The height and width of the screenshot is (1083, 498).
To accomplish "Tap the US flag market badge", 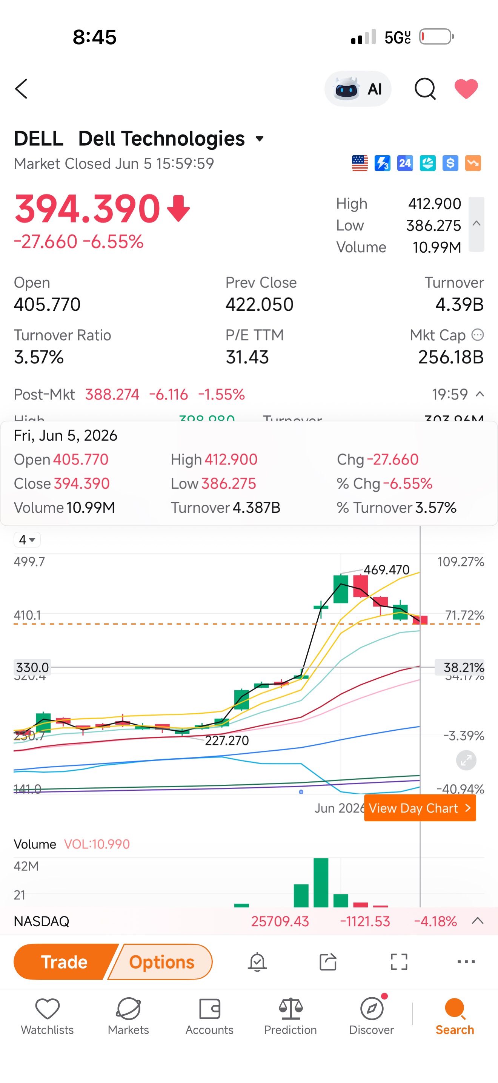I will click(360, 163).
